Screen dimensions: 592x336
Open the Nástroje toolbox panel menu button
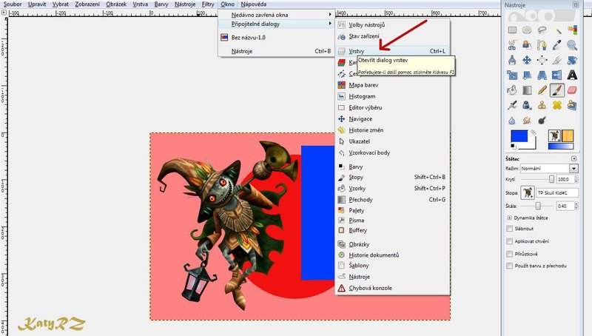pyautogui.click(x=576, y=5)
